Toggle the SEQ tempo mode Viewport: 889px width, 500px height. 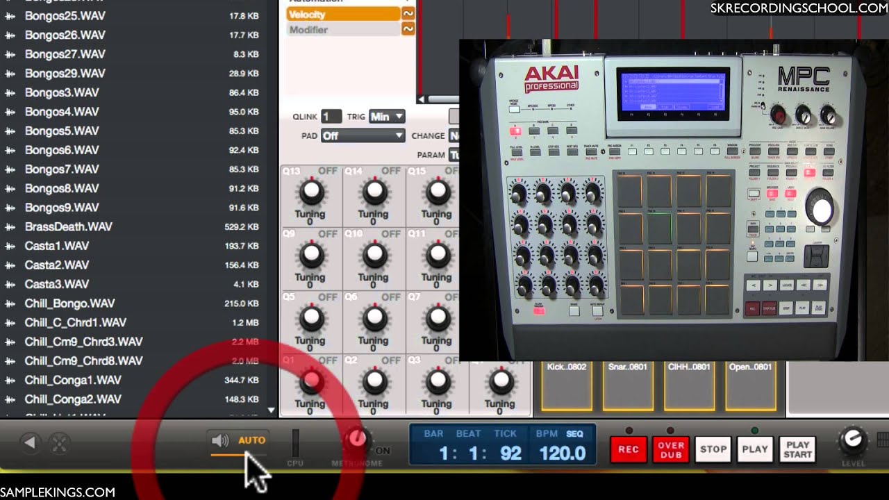coord(574,433)
